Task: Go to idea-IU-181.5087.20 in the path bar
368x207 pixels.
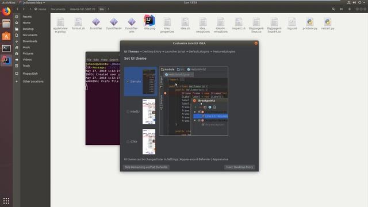Action: click(x=82, y=9)
